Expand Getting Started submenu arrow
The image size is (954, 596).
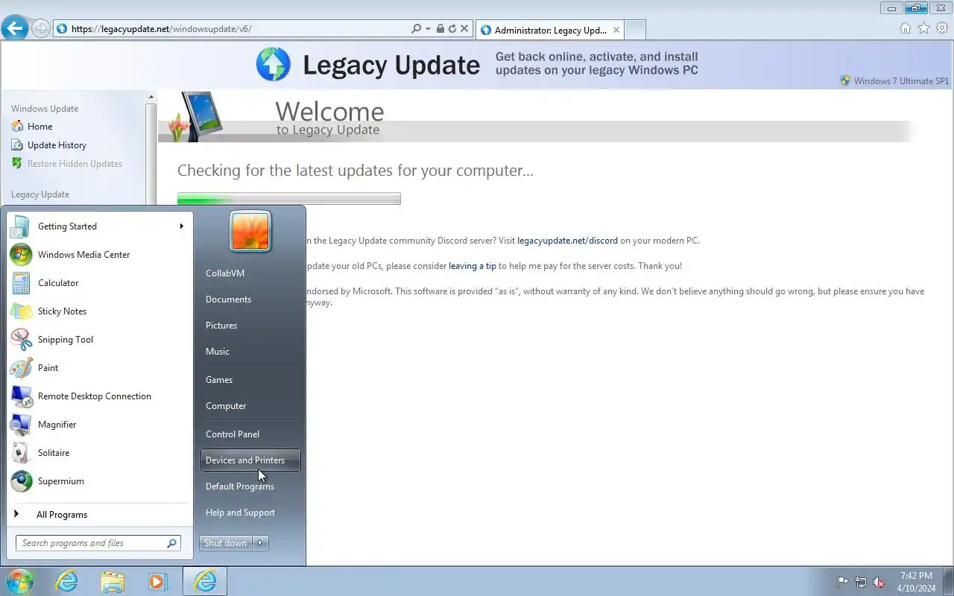point(181,226)
